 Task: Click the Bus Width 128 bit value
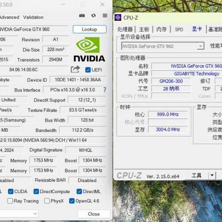[x=87, y=120]
